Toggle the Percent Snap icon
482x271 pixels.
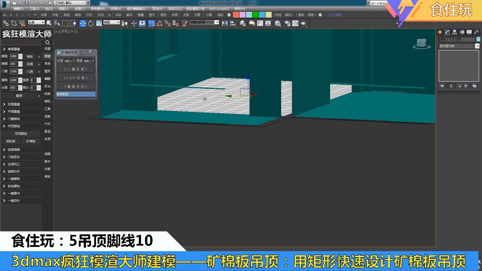167,23
